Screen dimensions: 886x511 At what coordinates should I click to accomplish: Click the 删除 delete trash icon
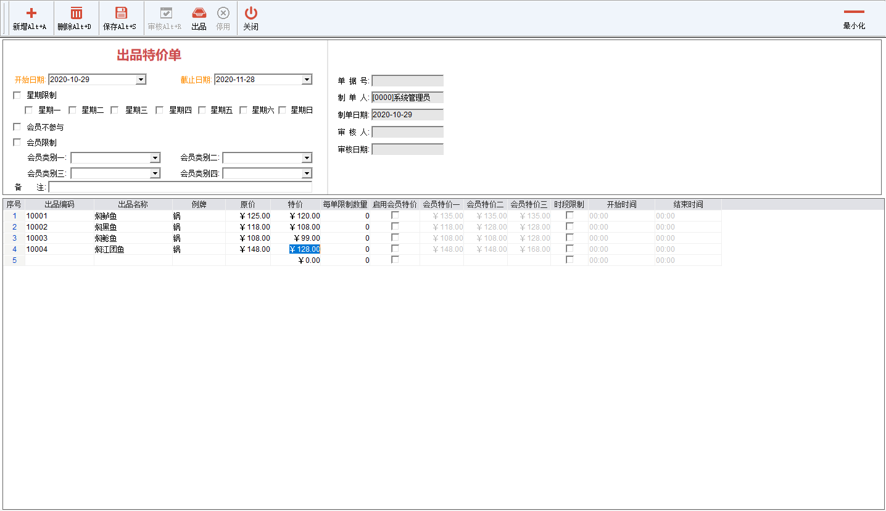76,13
